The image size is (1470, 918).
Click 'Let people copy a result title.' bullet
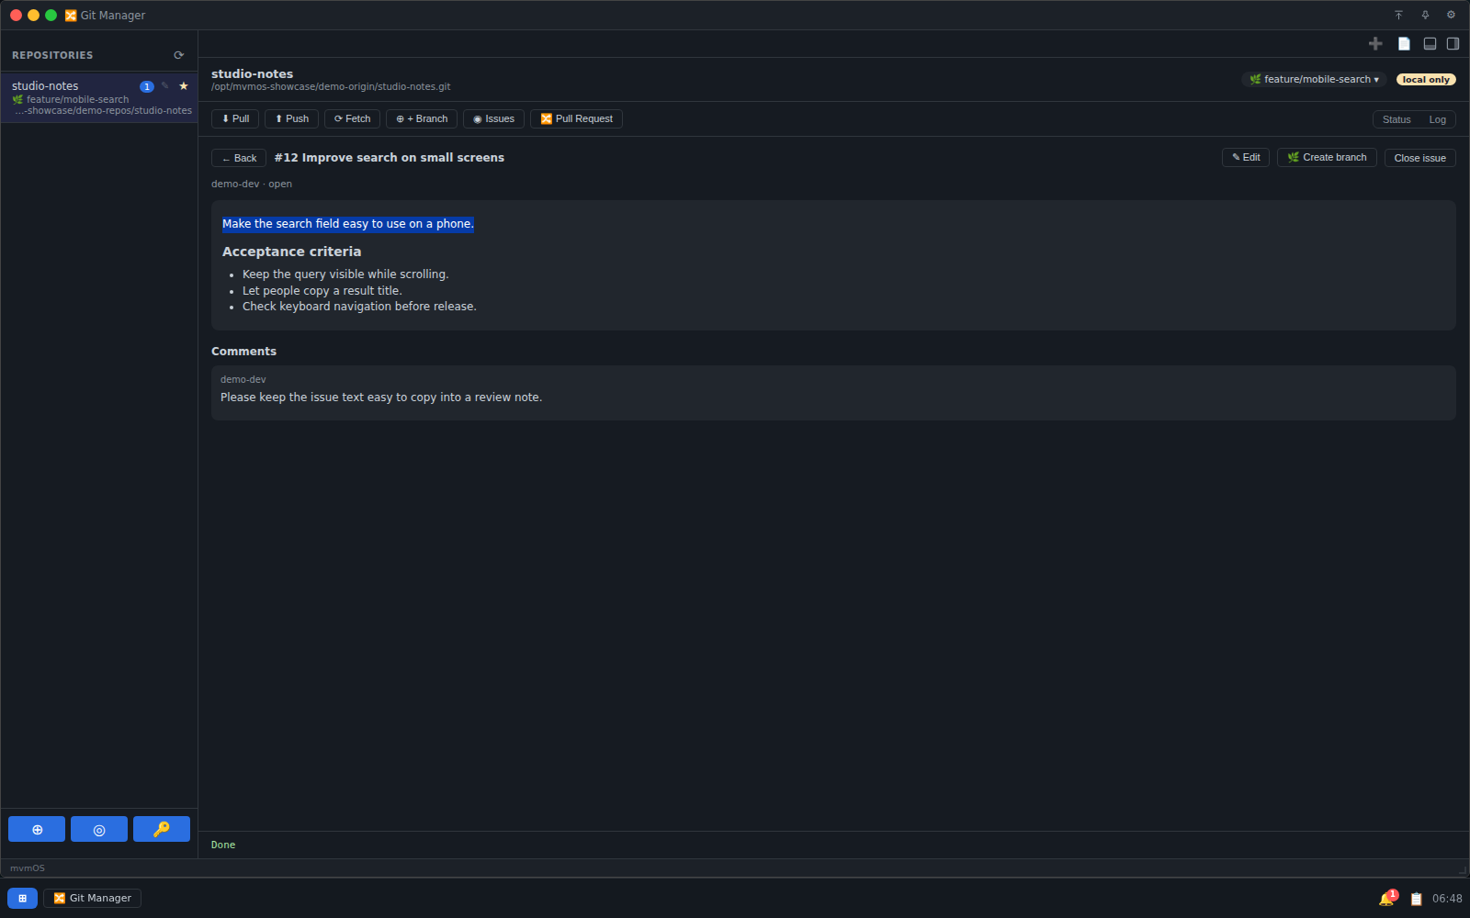[x=322, y=291]
